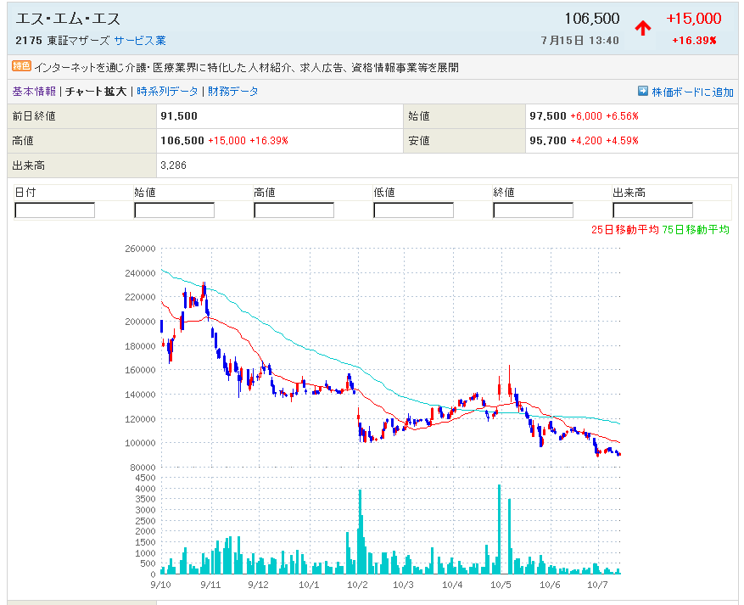Click the red 25日移動平均 legend label

[624, 229]
